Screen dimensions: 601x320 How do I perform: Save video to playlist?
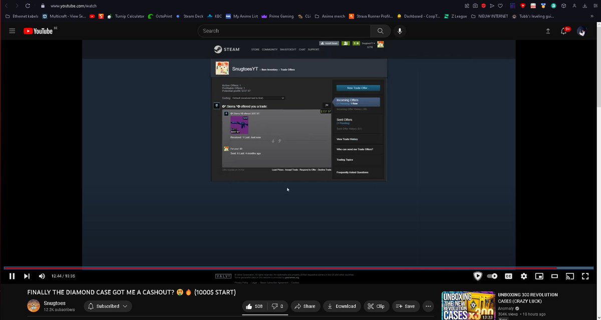[406, 306]
